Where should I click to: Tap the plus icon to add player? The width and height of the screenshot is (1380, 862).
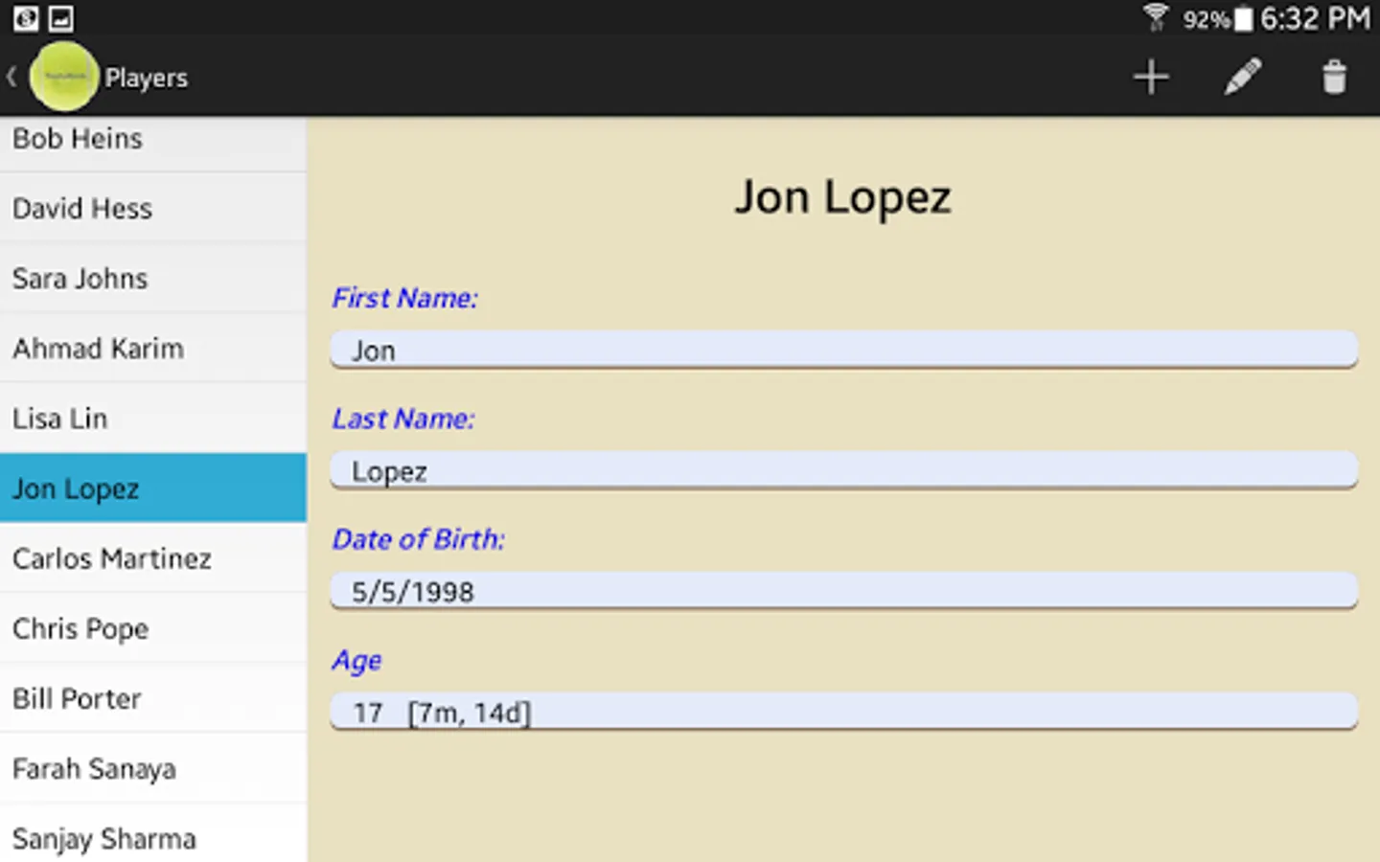click(x=1151, y=78)
